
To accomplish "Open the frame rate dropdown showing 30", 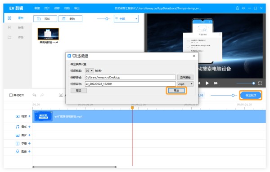I will 90,71.
